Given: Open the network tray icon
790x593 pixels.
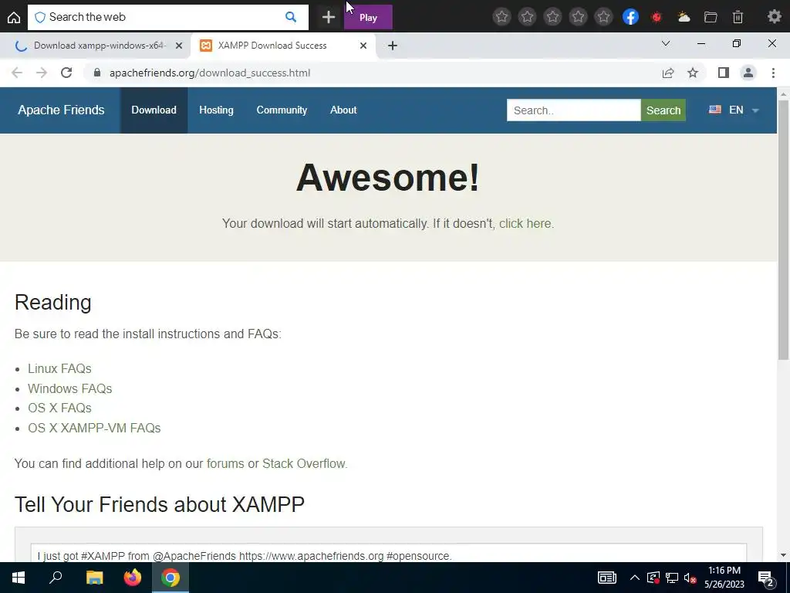Looking at the screenshot, I should (672, 578).
